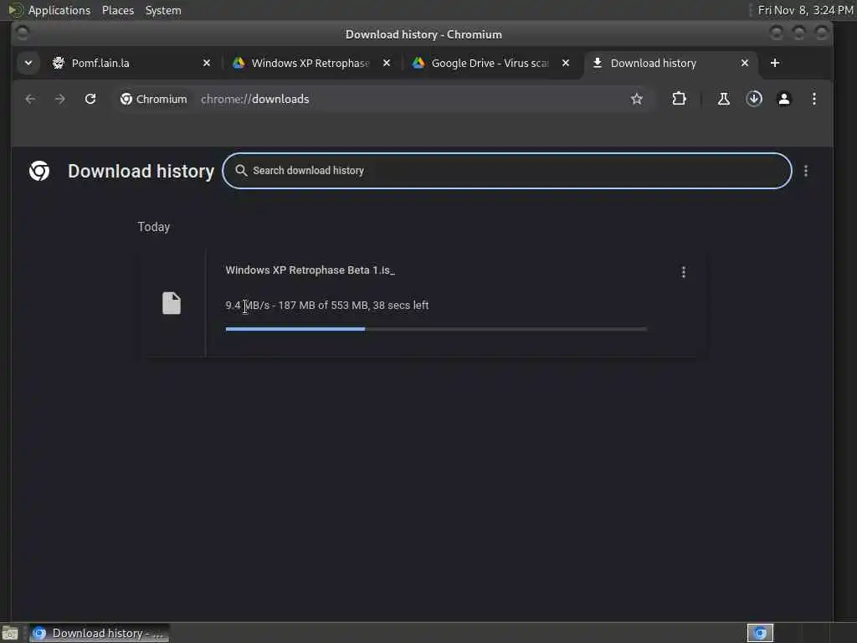Select the Download history tab
This screenshot has height=643, width=857.
670,63
